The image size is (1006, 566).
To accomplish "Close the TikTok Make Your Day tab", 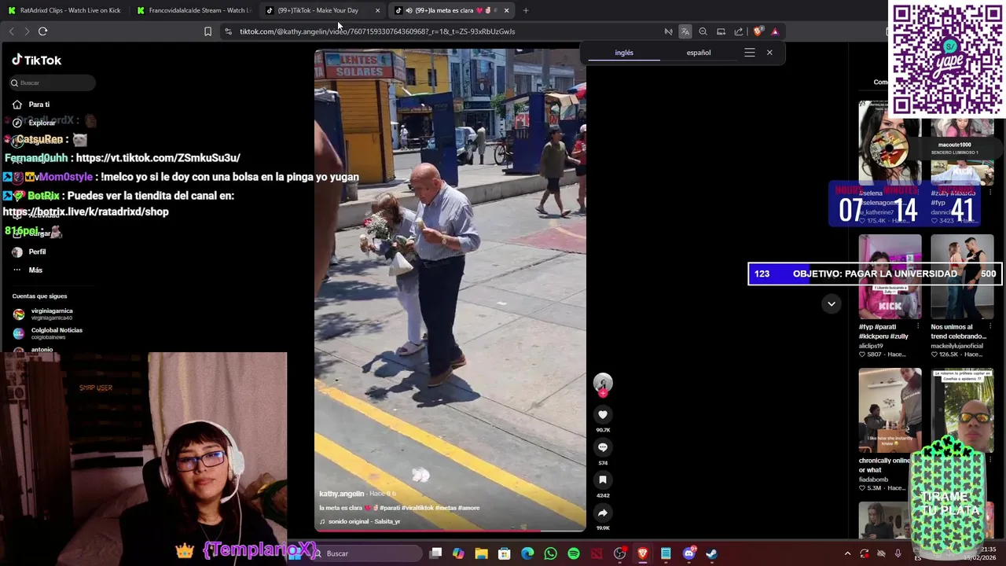I will coord(377,10).
